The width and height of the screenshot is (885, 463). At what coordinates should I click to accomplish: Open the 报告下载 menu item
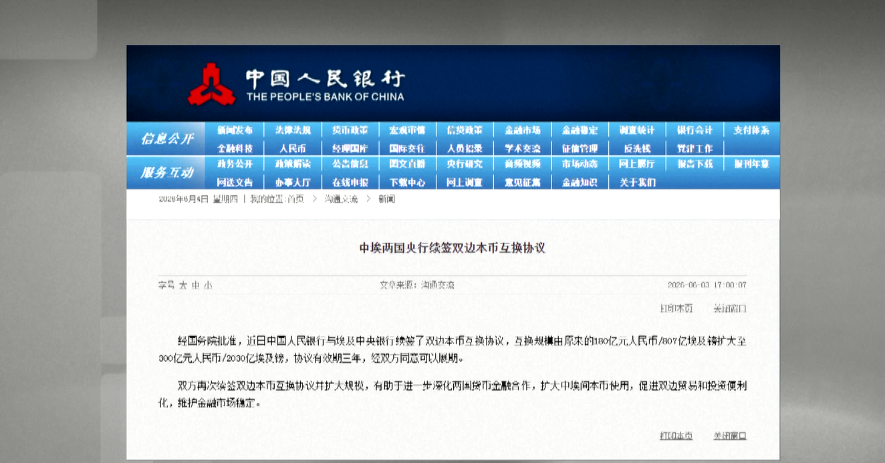[x=694, y=164]
